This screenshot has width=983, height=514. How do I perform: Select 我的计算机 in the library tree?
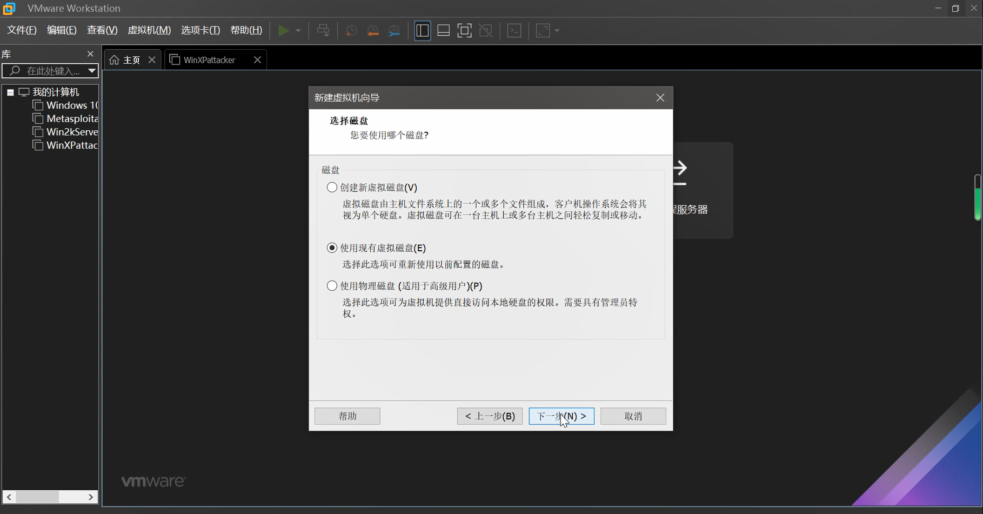[56, 92]
